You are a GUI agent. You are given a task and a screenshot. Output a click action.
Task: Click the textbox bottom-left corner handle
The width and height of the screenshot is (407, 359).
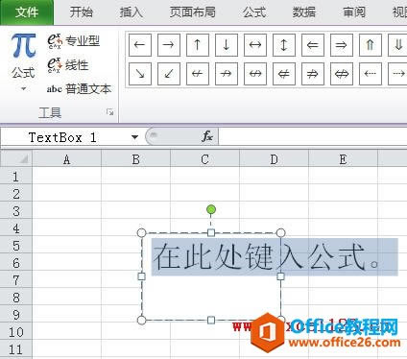pyautogui.click(x=141, y=320)
